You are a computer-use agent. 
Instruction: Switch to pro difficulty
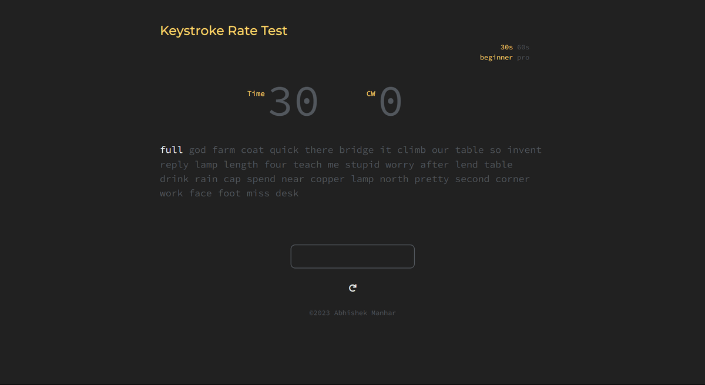(x=523, y=58)
